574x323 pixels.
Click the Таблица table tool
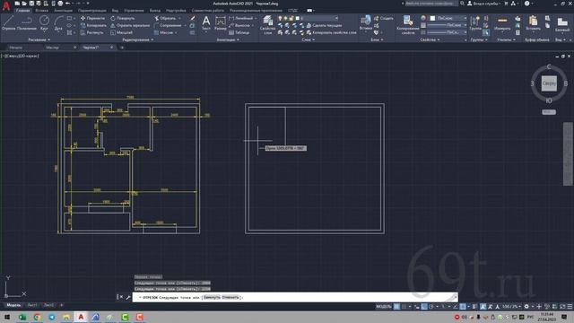click(239, 32)
